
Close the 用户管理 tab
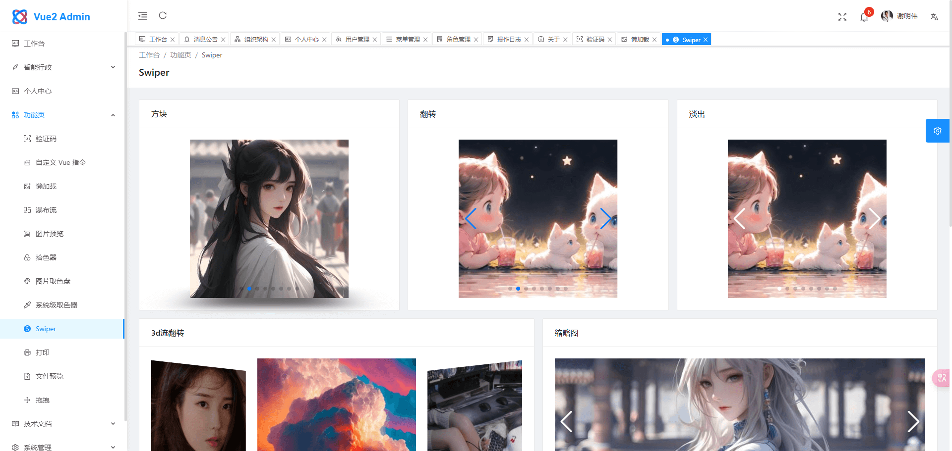pyautogui.click(x=375, y=40)
